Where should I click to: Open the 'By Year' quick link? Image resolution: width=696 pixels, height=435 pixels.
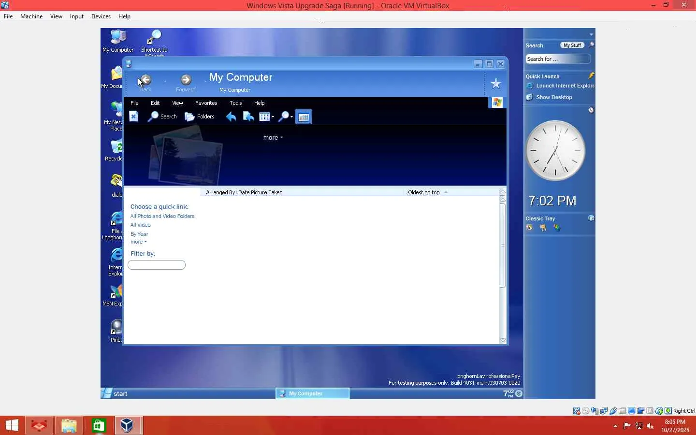(139, 234)
